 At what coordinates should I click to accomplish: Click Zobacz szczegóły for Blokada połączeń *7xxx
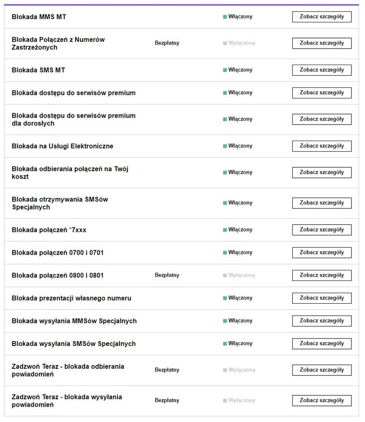(x=321, y=230)
